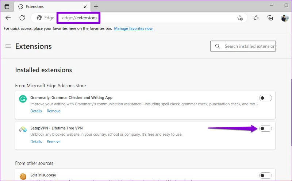The height and width of the screenshot is (181, 292).
Task: Add this page to favorites star icon
Action: (x=240, y=18)
